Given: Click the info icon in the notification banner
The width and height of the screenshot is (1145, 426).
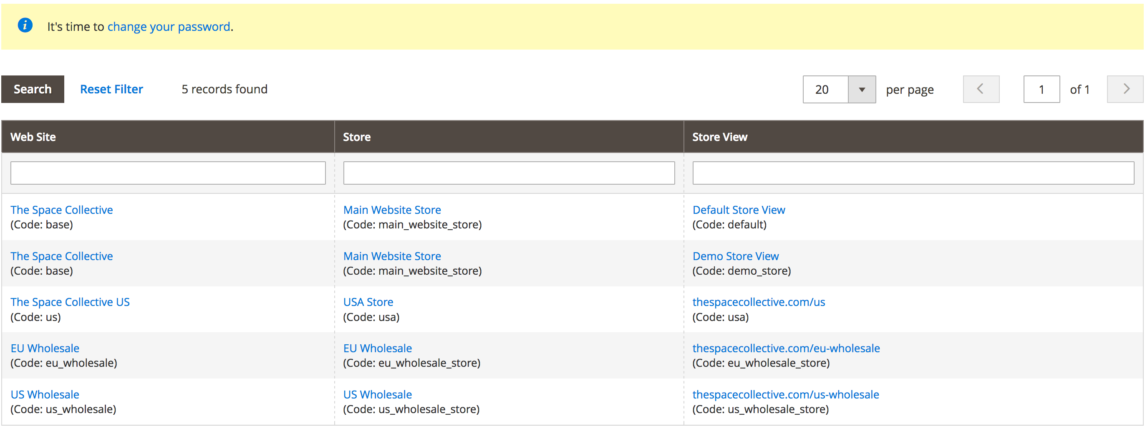Looking at the screenshot, I should [x=25, y=25].
